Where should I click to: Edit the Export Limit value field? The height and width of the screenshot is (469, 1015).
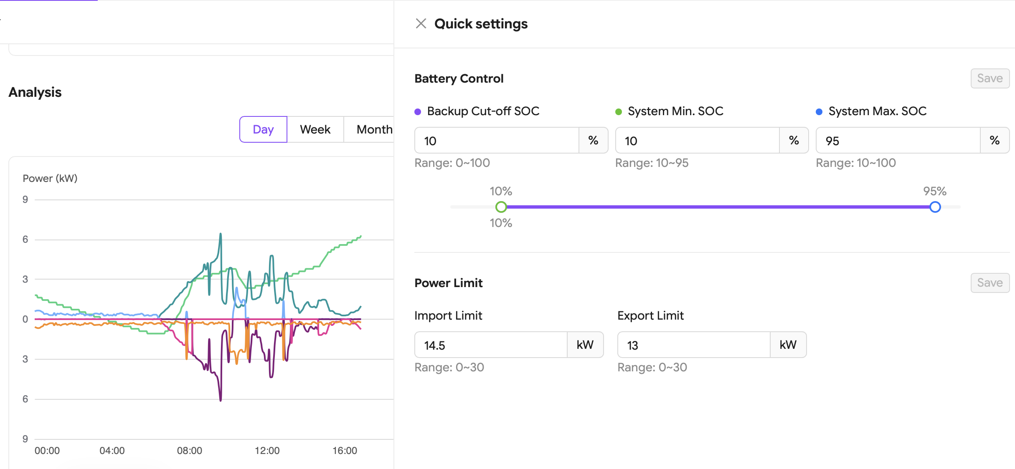click(x=694, y=345)
